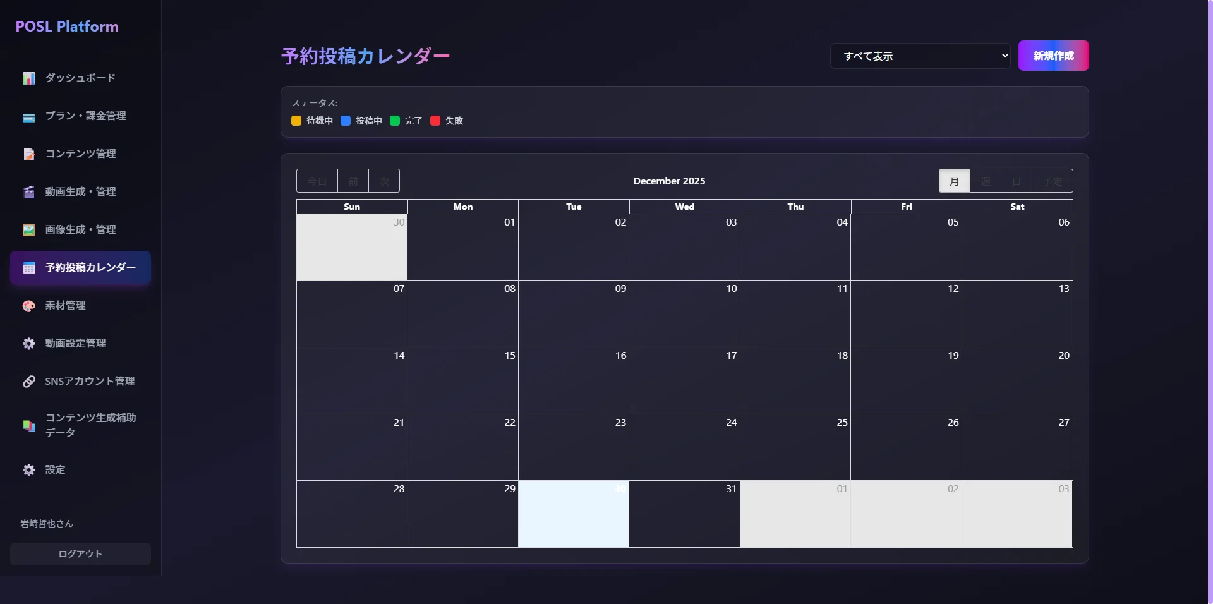
Task: Click day number 28
Action: coord(399,489)
